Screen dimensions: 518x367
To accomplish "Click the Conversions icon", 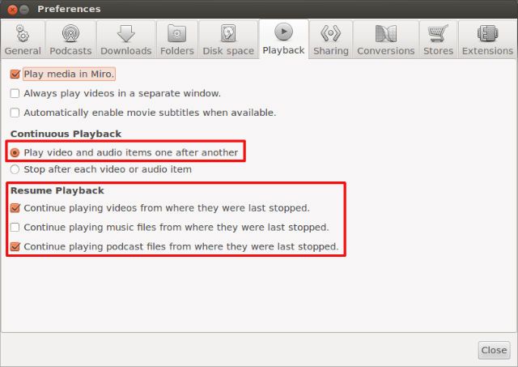I will pos(386,33).
